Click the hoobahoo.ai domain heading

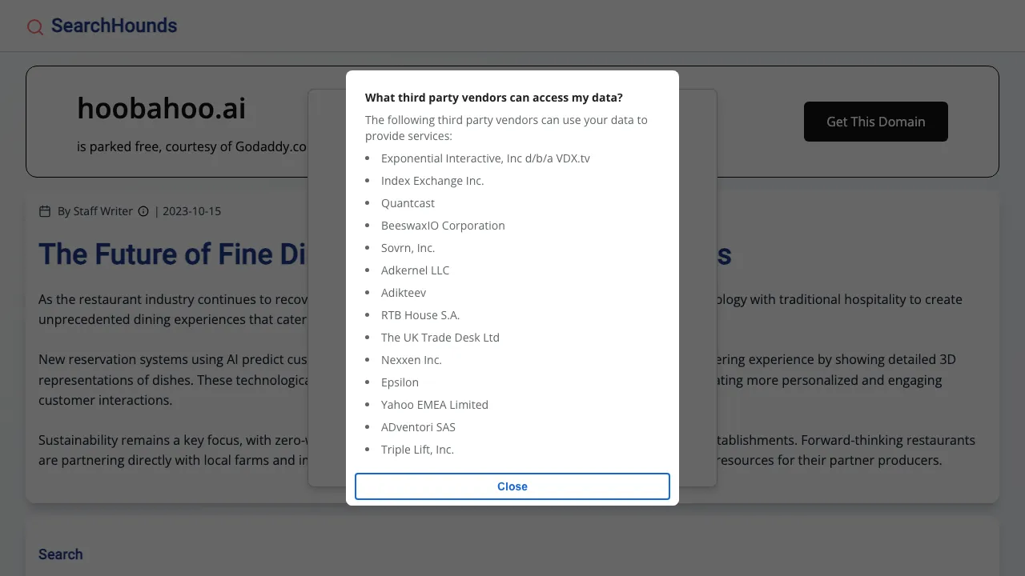click(x=161, y=108)
